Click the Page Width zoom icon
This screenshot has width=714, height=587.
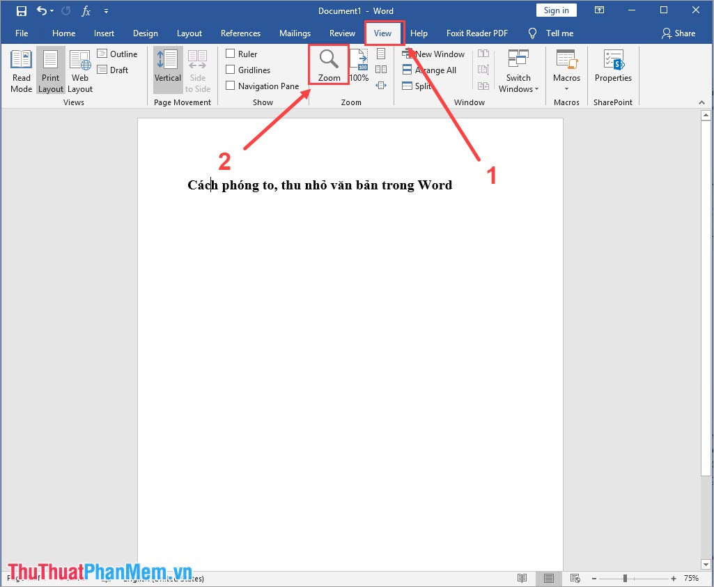coord(381,86)
